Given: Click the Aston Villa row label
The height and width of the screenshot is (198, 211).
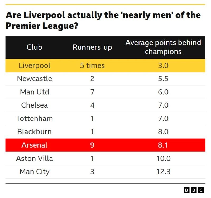Looking at the screenshot, I should point(34,159).
